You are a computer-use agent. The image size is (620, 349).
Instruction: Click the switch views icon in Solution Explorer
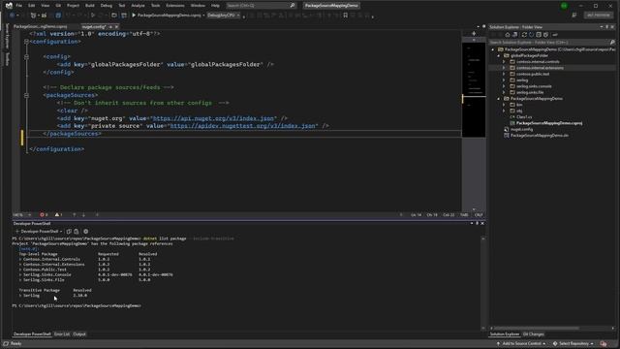click(x=514, y=35)
